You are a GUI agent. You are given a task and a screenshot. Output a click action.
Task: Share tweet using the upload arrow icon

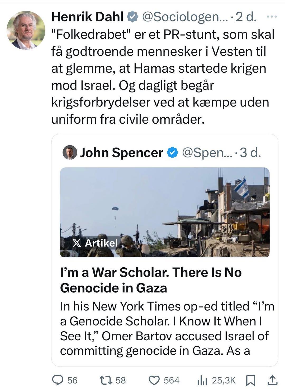pos(272,380)
